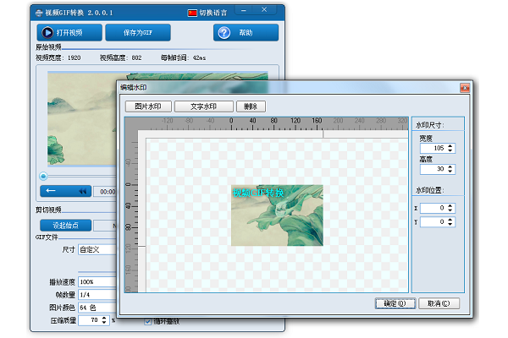Click the 压缩质量 spinner arrows
508x338 pixels.
coord(105,320)
